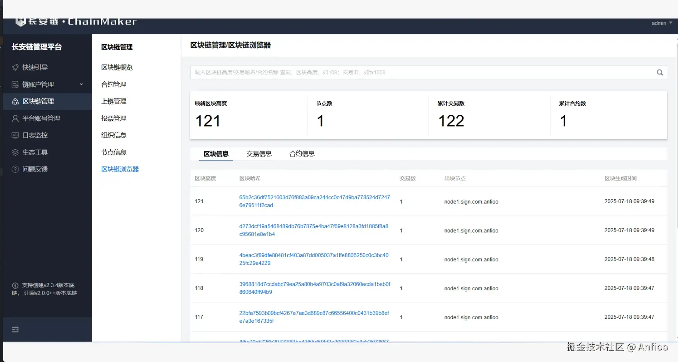The image size is (678, 362).
Task: Click the 生态工具 layers icon
Action: 15,152
